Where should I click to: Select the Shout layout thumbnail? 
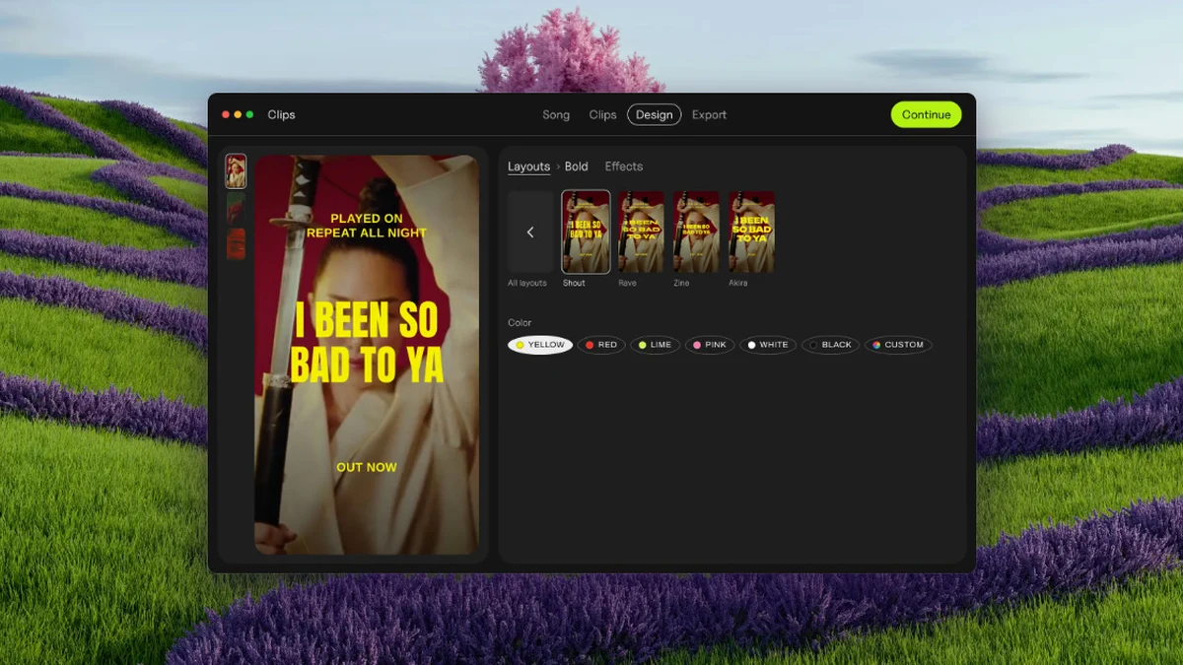(586, 232)
